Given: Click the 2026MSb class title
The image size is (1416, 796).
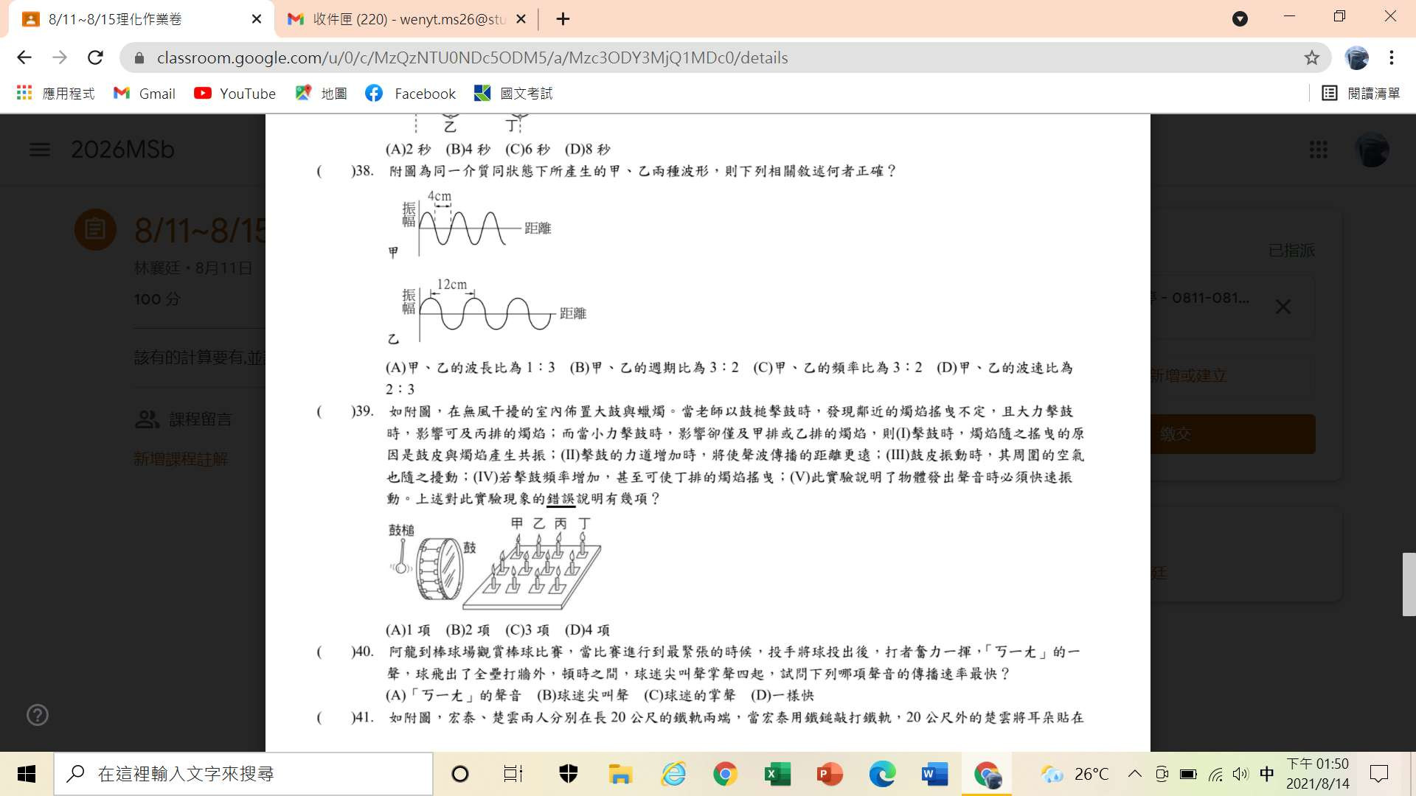Looking at the screenshot, I should click(122, 150).
